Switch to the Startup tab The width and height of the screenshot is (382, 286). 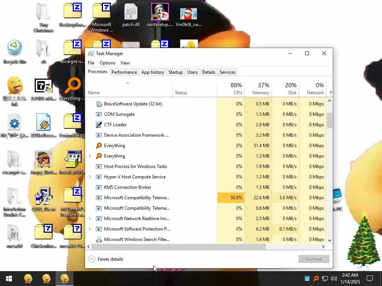point(175,72)
